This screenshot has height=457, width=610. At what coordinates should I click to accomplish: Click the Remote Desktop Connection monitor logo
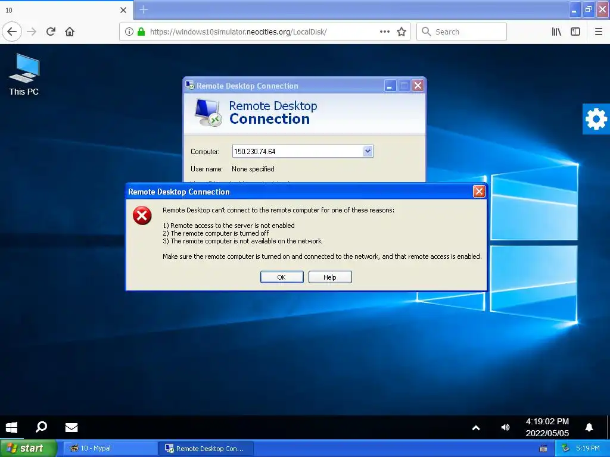click(x=208, y=112)
